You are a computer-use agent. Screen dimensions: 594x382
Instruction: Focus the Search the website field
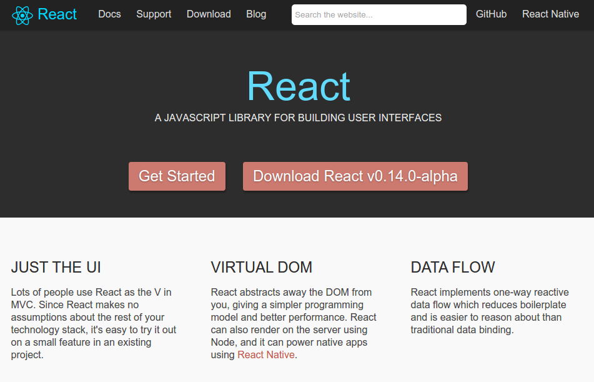(379, 15)
